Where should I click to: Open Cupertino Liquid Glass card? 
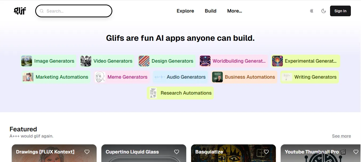pyautogui.click(x=144, y=153)
